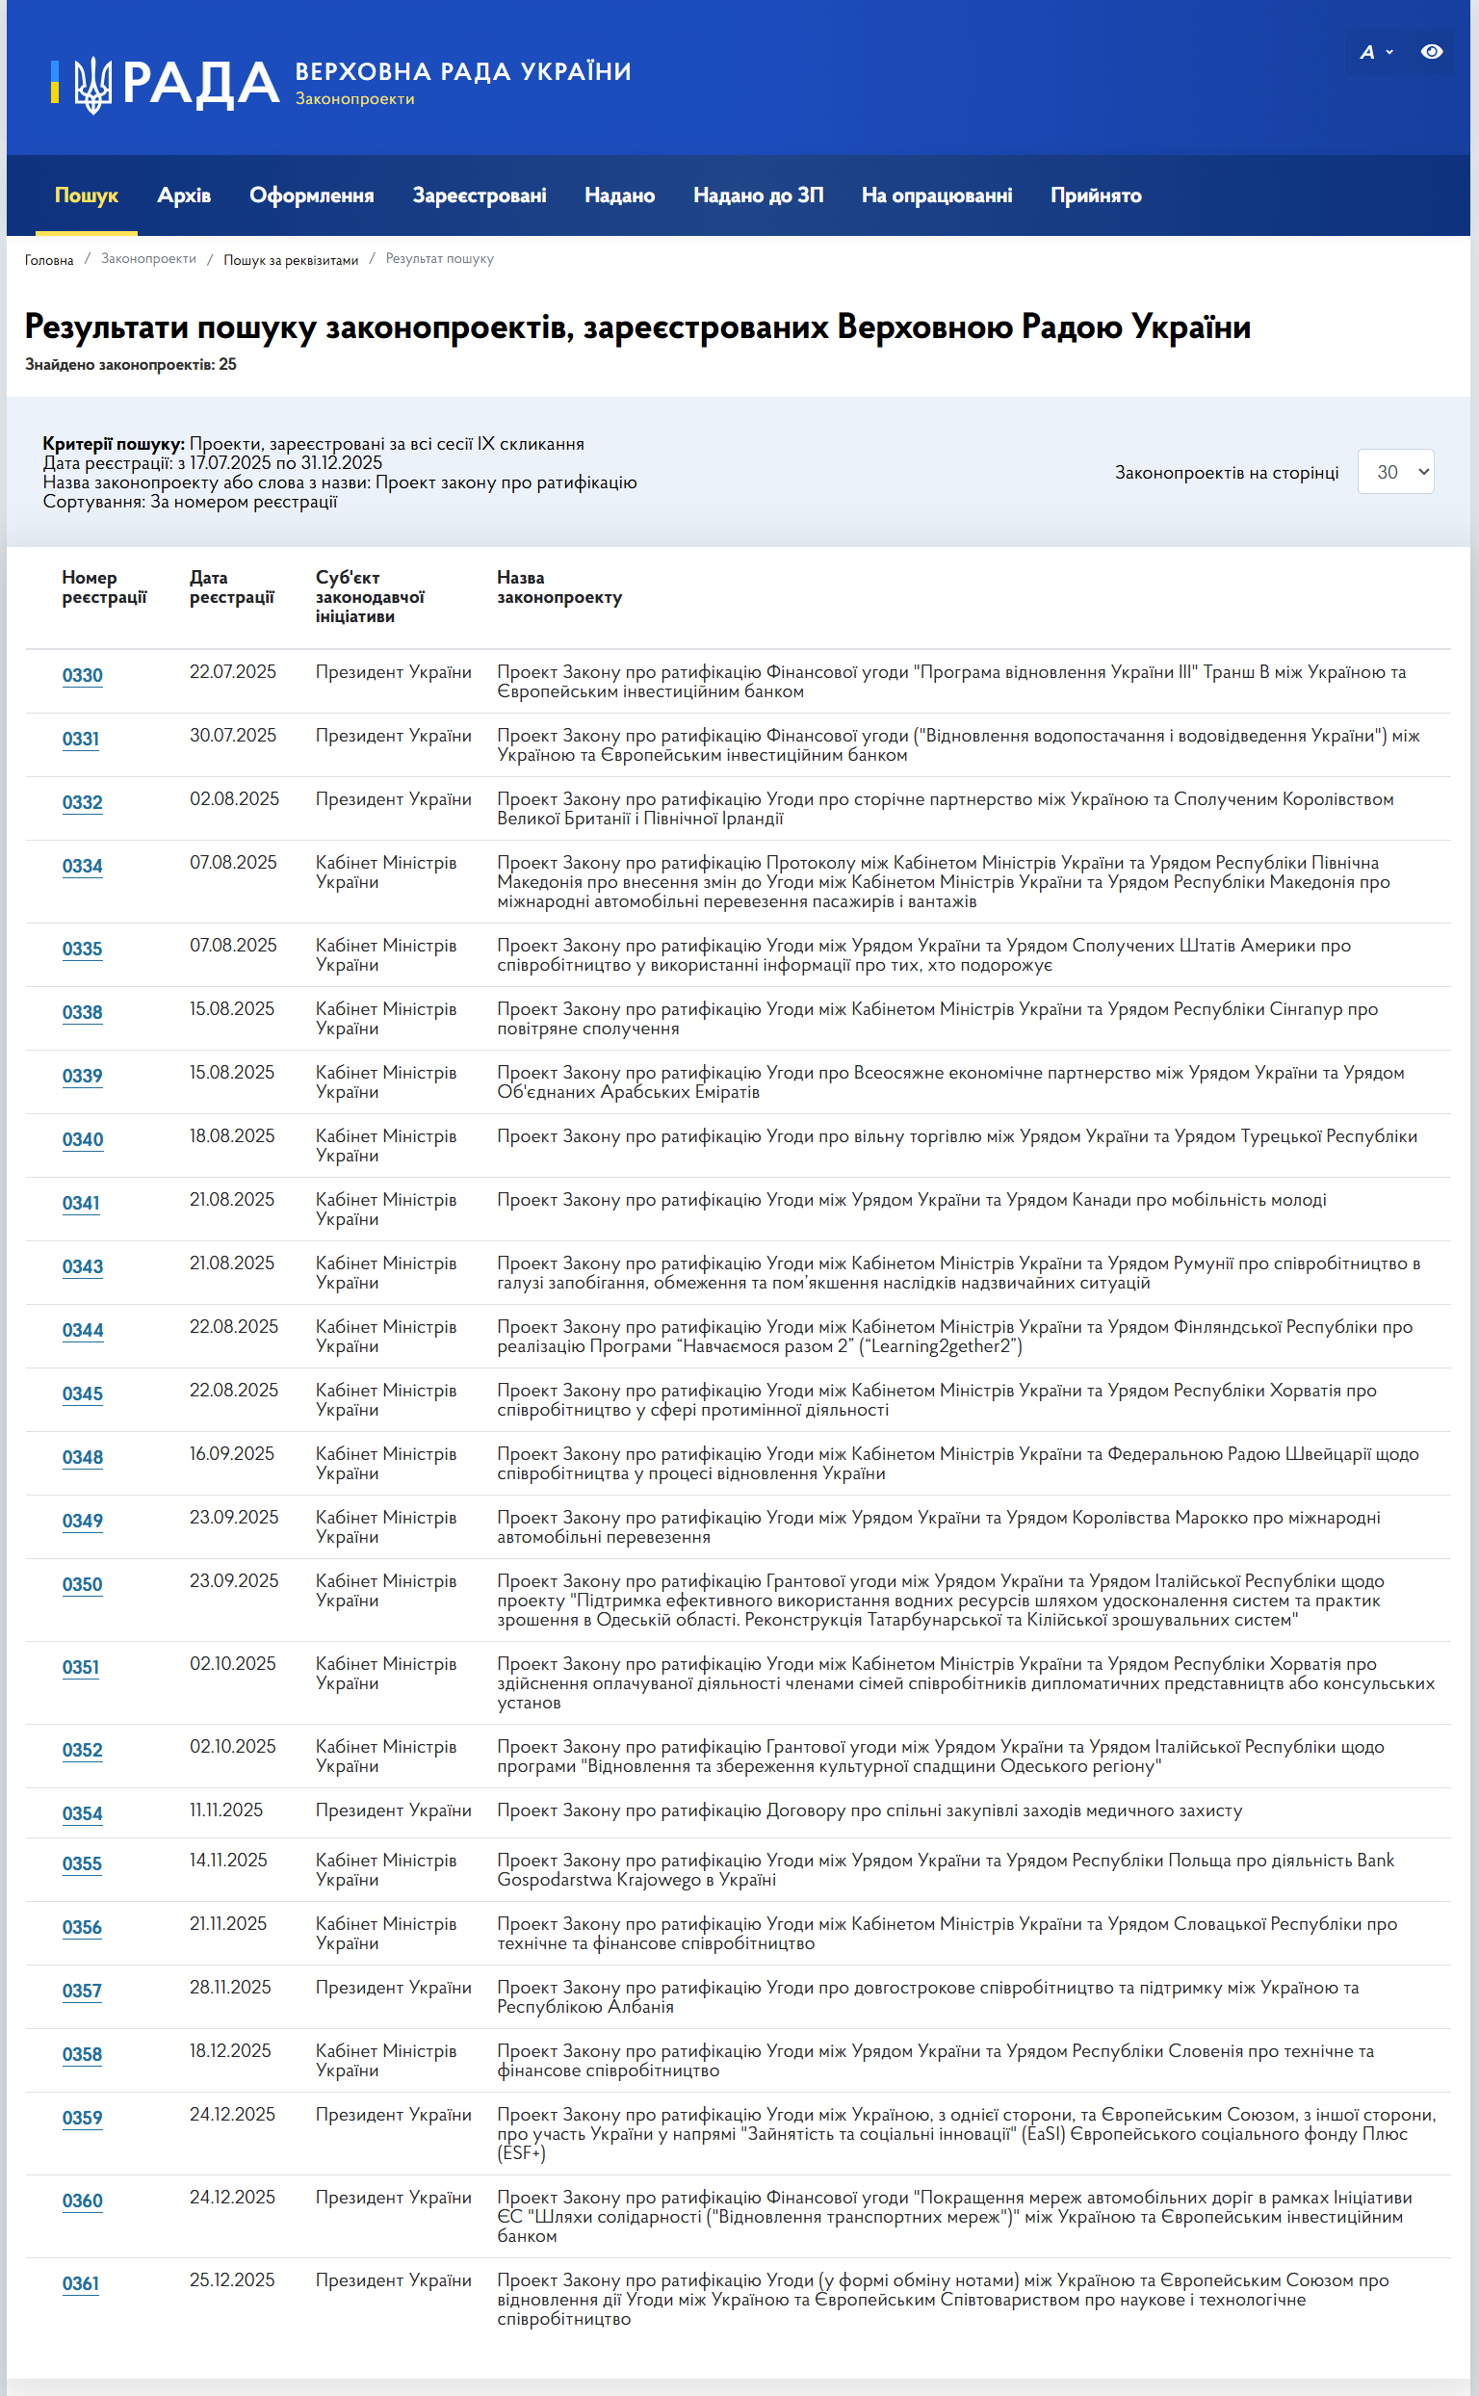Click the Законопроектів на сторінці label
The height and width of the screenshot is (2396, 1479).
click(1227, 473)
